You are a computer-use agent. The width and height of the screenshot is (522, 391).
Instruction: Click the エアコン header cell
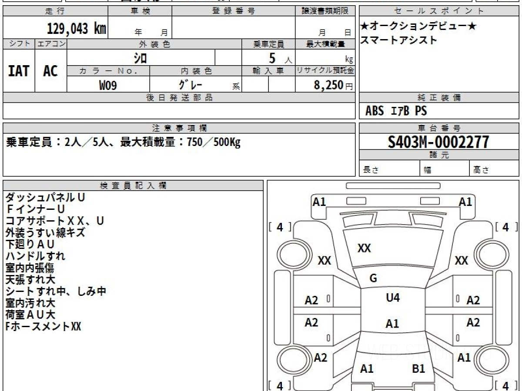tap(51, 44)
